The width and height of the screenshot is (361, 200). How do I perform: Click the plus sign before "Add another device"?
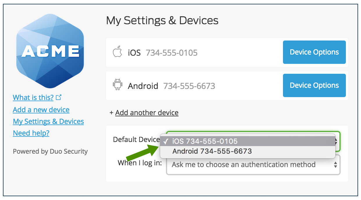tap(111, 113)
